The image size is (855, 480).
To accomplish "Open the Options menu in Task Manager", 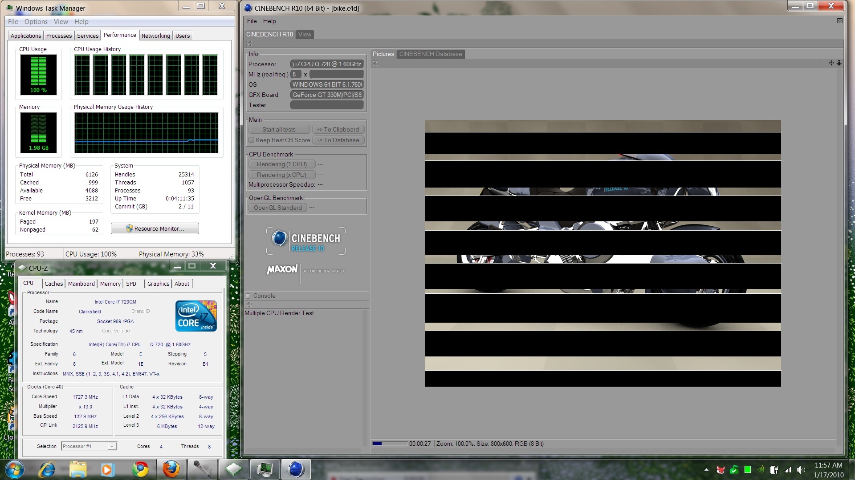I will point(36,22).
